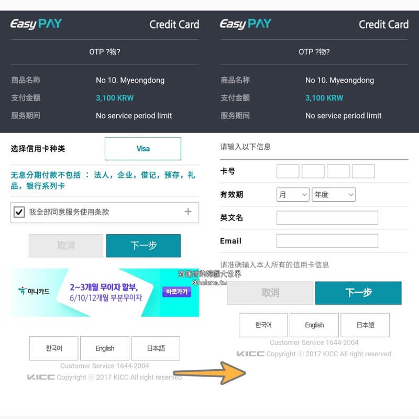The height and width of the screenshot is (419, 419).
Task: Expand terms details with the plus icon
Action: pyautogui.click(x=188, y=212)
